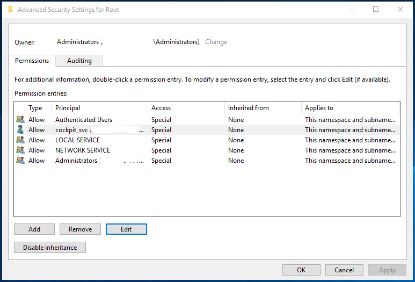415x282 pixels.
Task: Click Special access for Authenticated Users
Action: tap(161, 120)
